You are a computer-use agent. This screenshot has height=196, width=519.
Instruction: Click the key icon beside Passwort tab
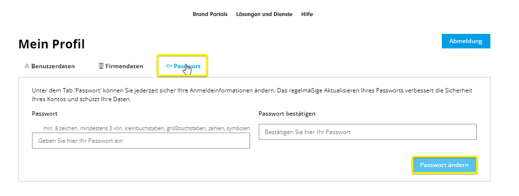point(169,66)
